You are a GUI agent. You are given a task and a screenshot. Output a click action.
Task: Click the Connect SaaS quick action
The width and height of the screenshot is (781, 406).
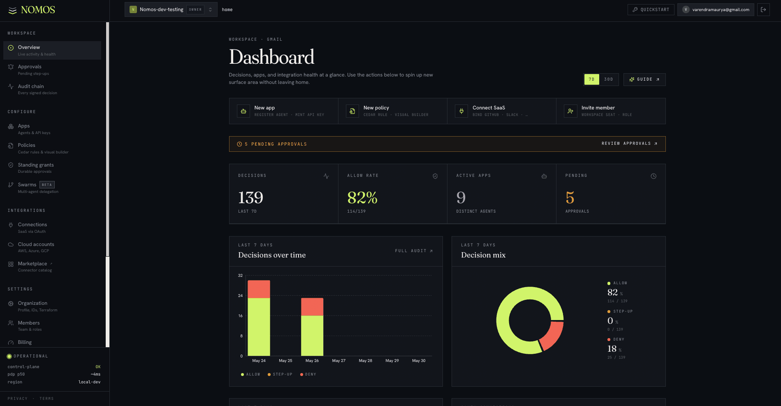pyautogui.click(x=502, y=111)
